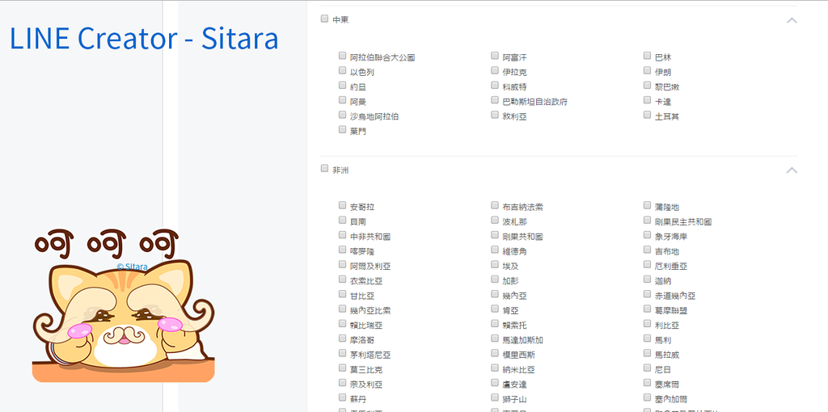Tick the 象牙海岸 checkbox
Image resolution: width=828 pixels, height=412 pixels.
[x=648, y=236]
